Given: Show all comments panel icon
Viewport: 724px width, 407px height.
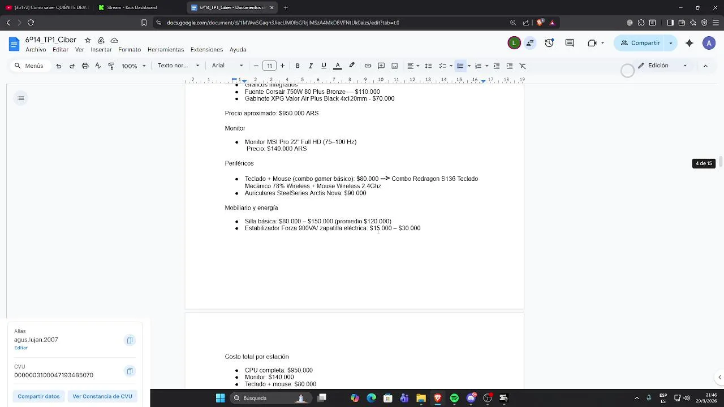Looking at the screenshot, I should (x=570, y=43).
